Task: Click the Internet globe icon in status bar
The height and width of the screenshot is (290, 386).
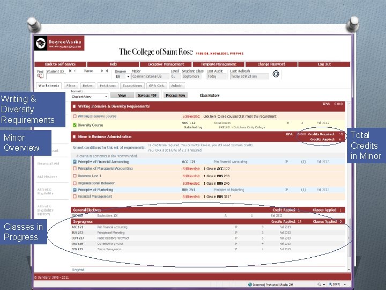Action: pyautogui.click(x=250, y=284)
